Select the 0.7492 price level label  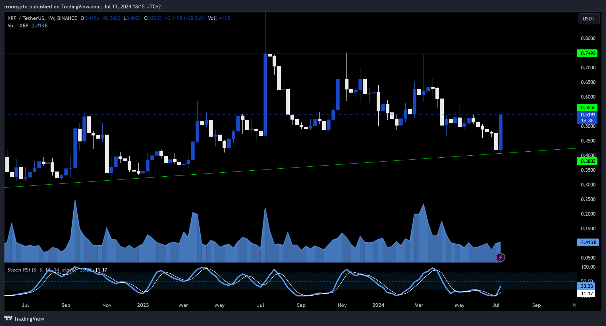(x=587, y=53)
